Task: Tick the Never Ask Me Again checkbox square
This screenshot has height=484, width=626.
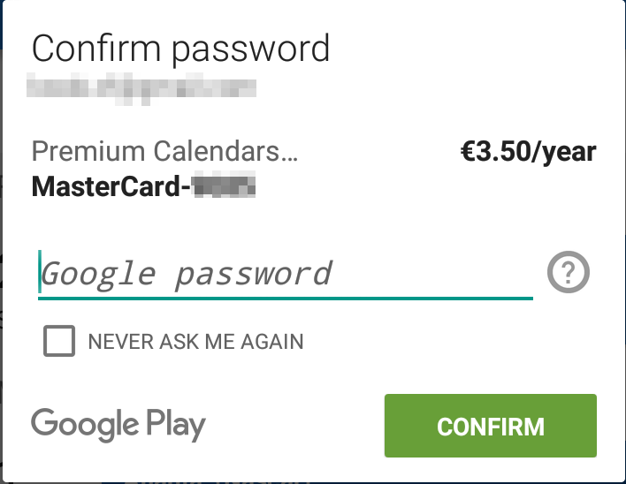Action: point(59,342)
